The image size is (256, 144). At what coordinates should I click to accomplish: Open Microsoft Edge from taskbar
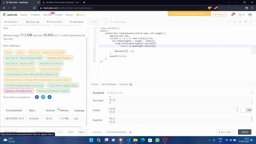[143, 140]
